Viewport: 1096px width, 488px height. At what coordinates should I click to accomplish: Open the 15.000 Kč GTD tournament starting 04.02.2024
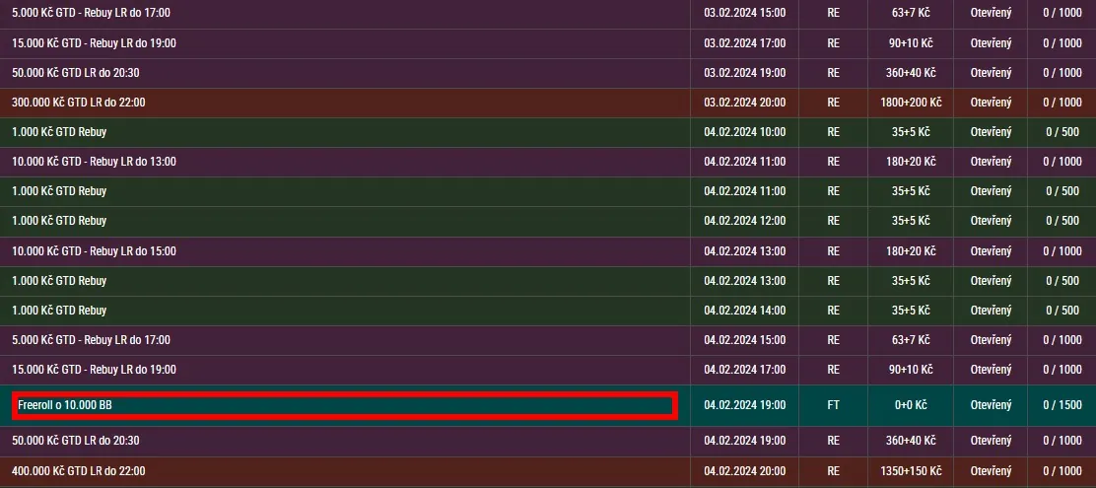point(94,370)
